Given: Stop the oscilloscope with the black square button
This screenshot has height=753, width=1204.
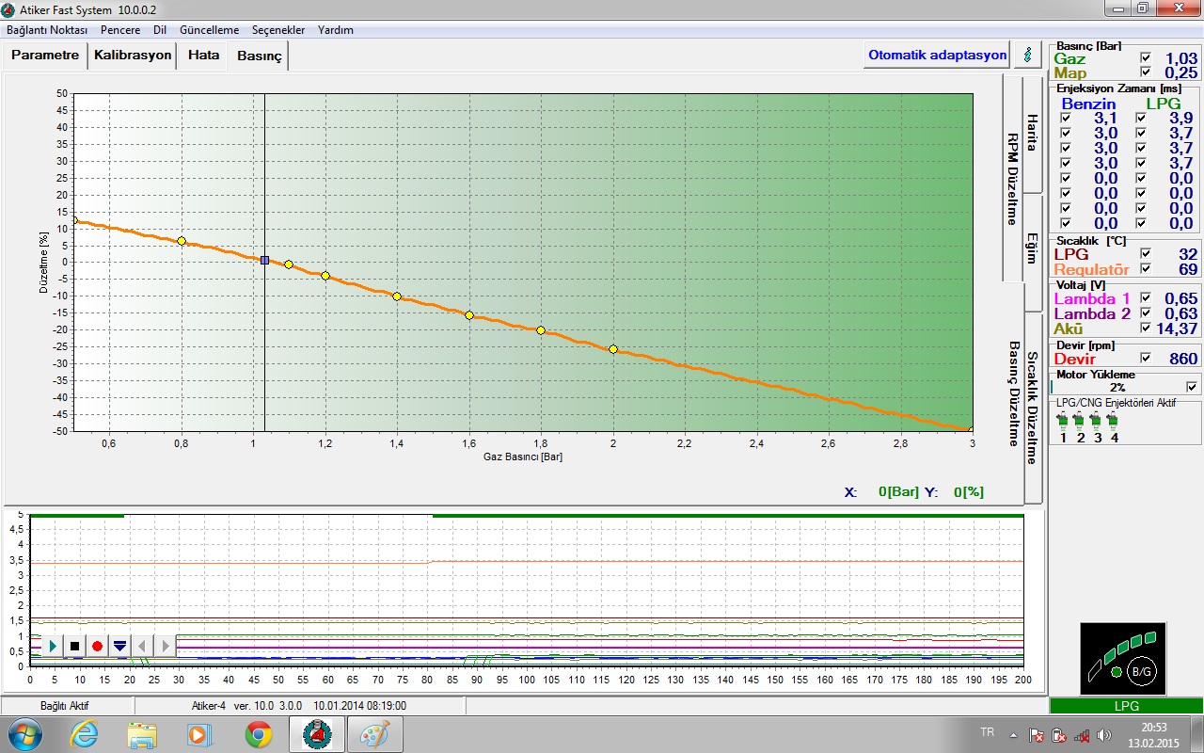Looking at the screenshot, I should point(75,647).
